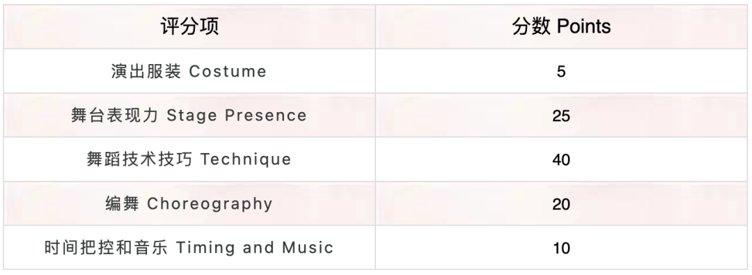
Task: Click the 时间把控和音乐 Timing and Music cell
Action: coord(189,248)
